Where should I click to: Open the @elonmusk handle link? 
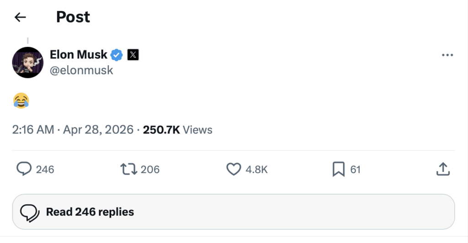[x=81, y=70]
